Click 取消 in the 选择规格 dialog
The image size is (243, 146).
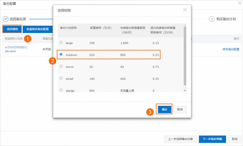180,109
